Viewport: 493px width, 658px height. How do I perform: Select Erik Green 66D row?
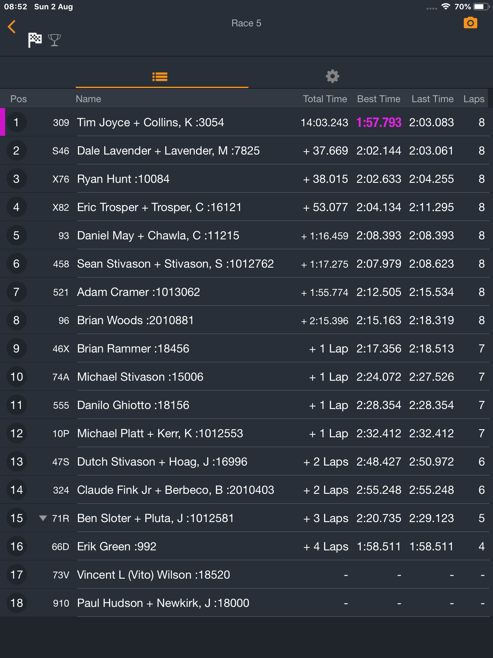246,546
